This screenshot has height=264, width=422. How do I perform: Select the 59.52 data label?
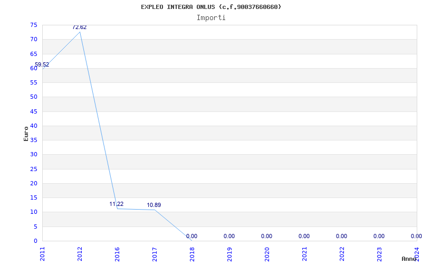point(42,65)
